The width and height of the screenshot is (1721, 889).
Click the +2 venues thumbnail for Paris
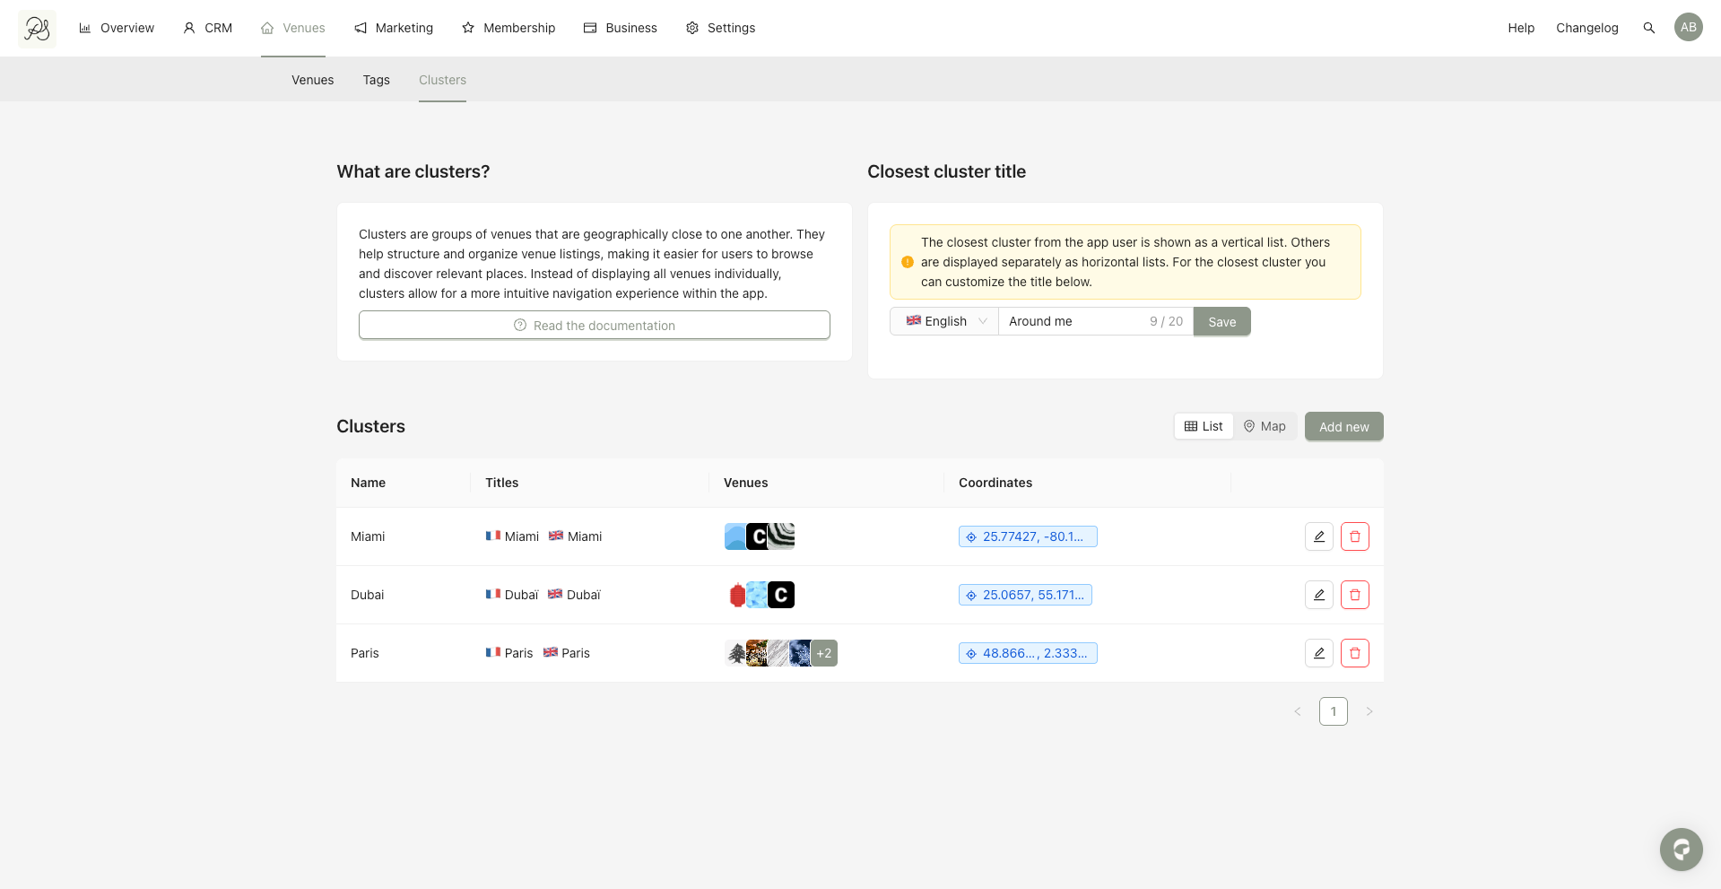pos(824,653)
